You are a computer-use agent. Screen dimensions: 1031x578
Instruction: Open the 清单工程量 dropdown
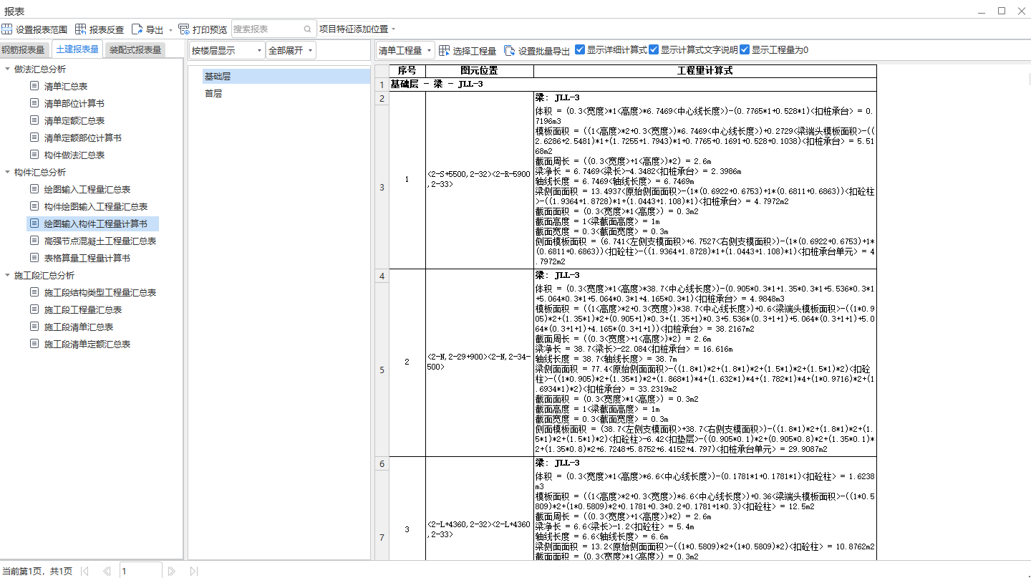pos(405,50)
